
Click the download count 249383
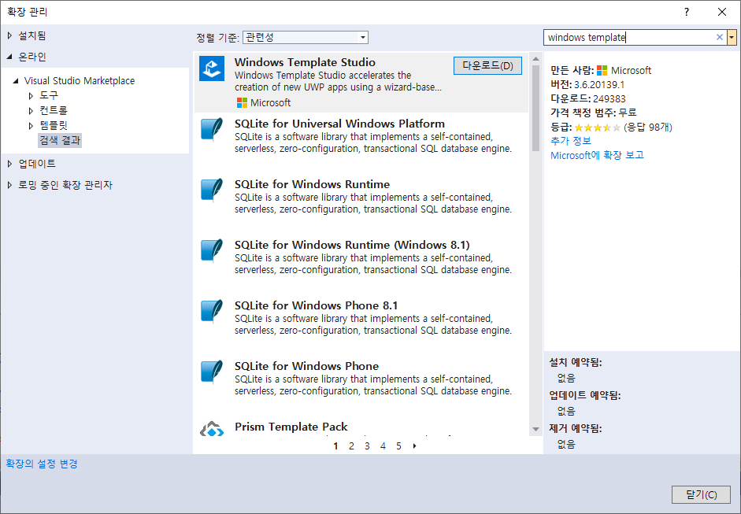609,98
